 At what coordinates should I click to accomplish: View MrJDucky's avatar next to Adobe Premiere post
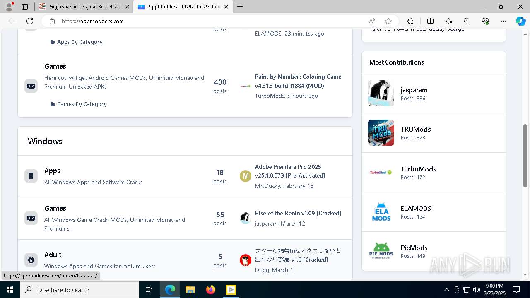[x=246, y=176]
